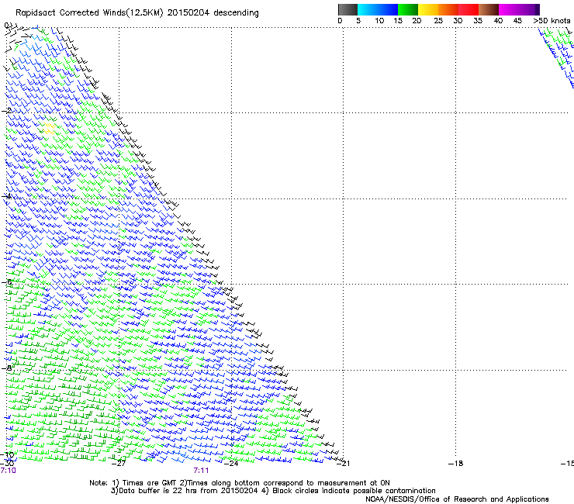The height and width of the screenshot is (504, 574).
Task: Click the brown 35-40 knots legend color
Action: tap(489, 9)
